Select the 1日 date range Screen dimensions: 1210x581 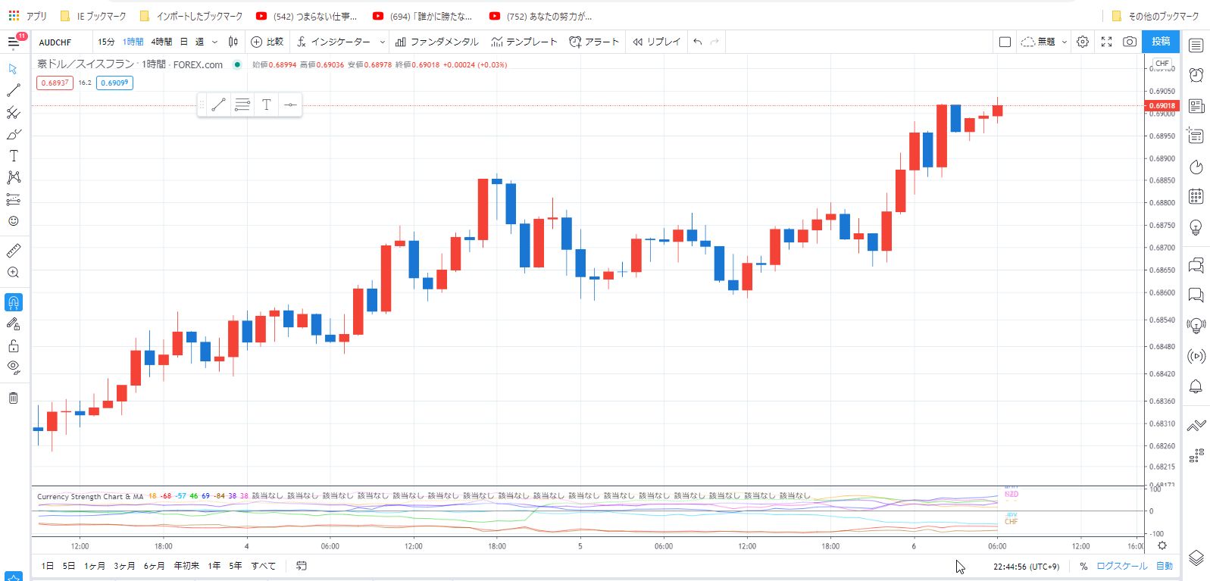pos(48,566)
